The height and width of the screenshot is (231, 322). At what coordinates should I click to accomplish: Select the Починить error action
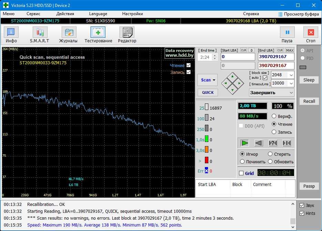(242, 162)
